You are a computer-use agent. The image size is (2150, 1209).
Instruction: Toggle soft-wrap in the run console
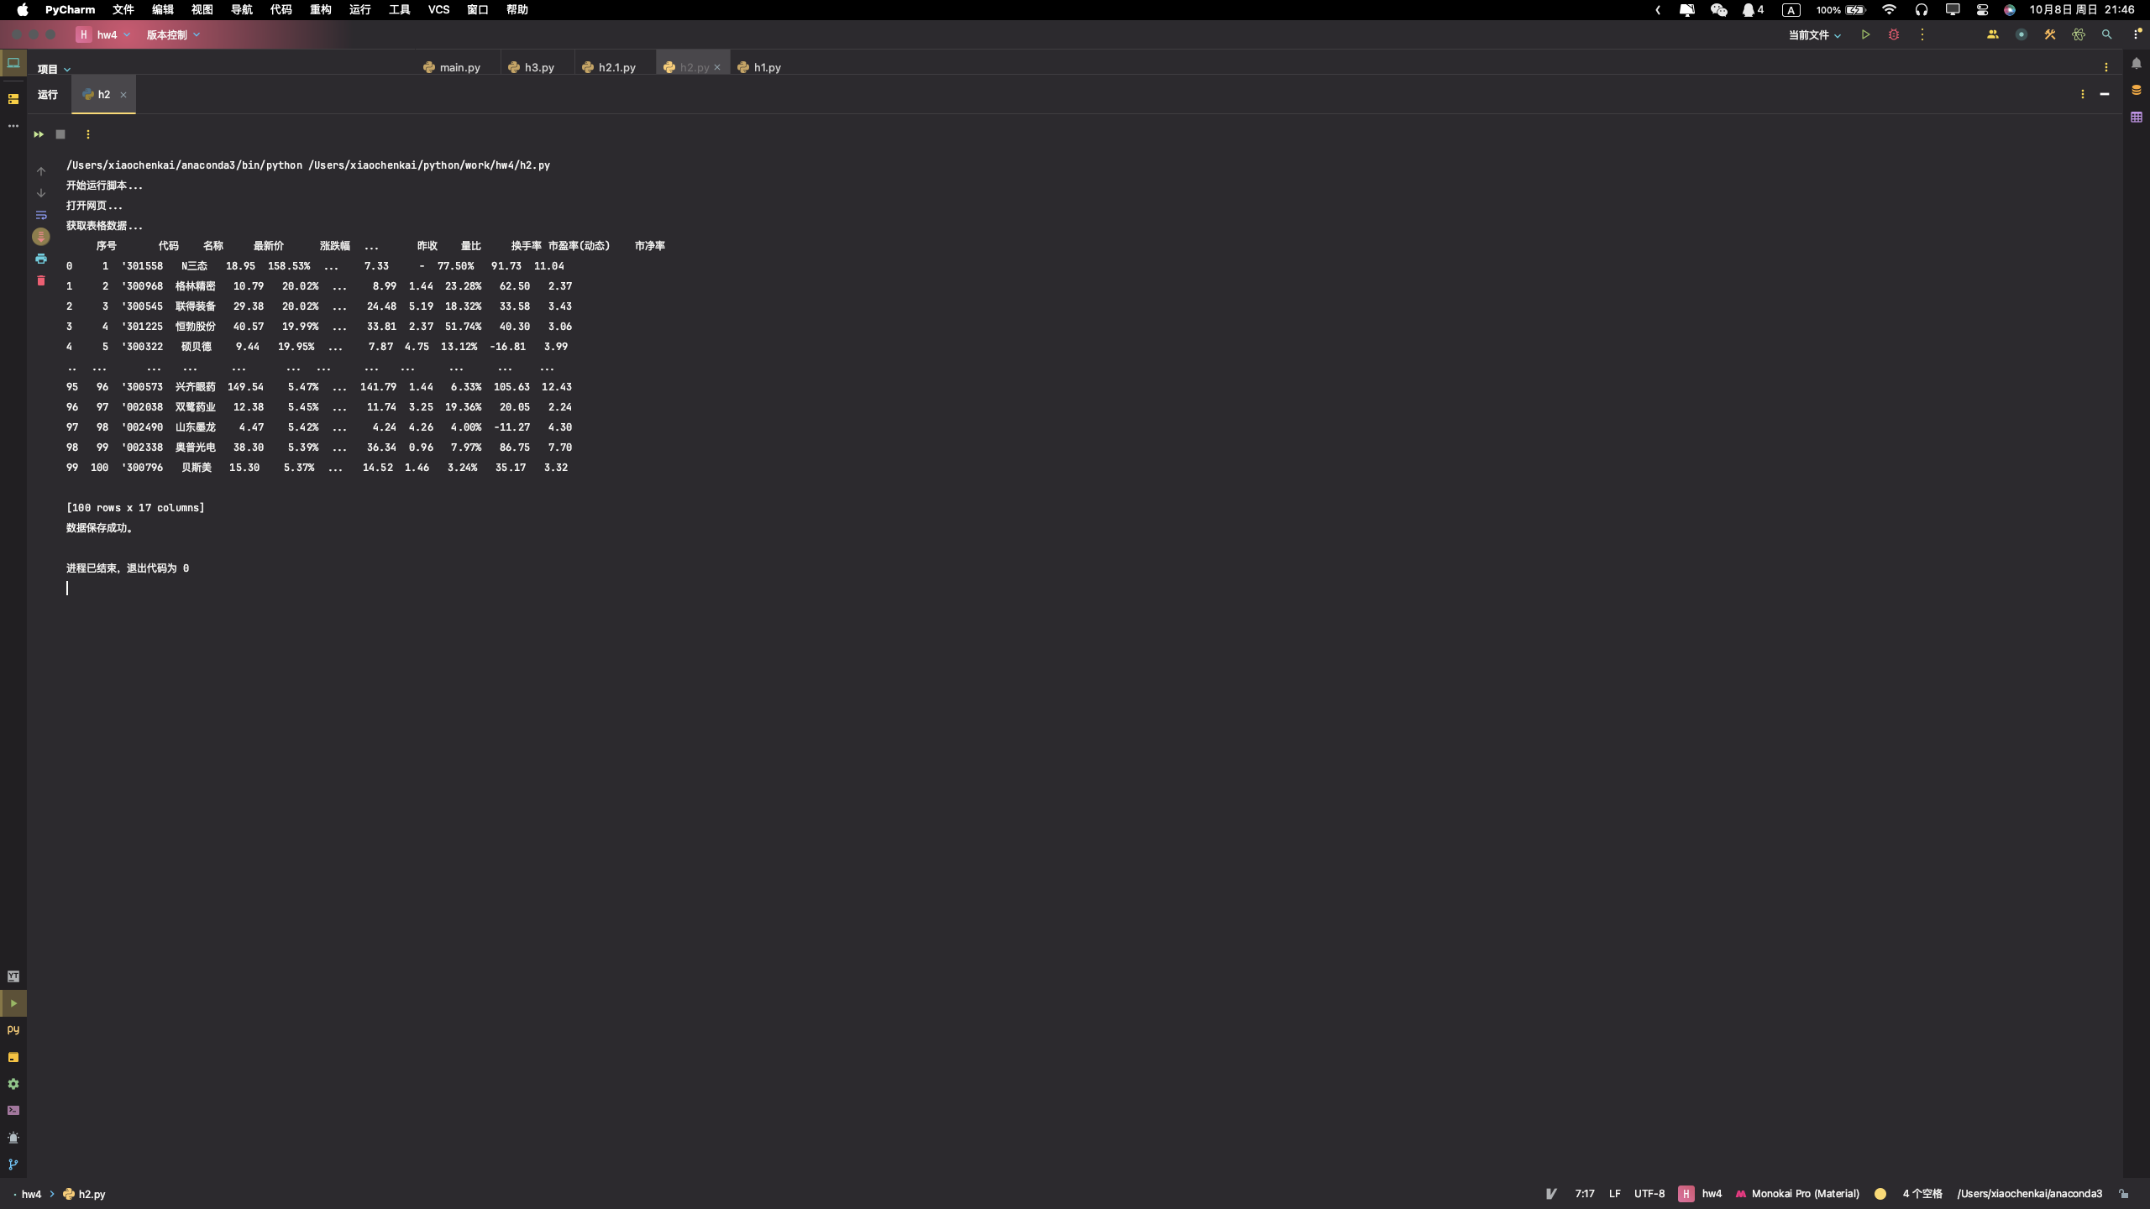click(x=40, y=215)
